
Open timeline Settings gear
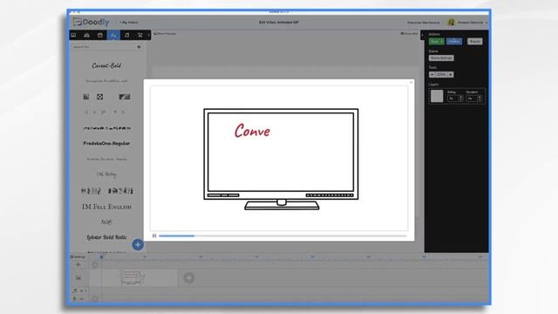[x=78, y=256]
